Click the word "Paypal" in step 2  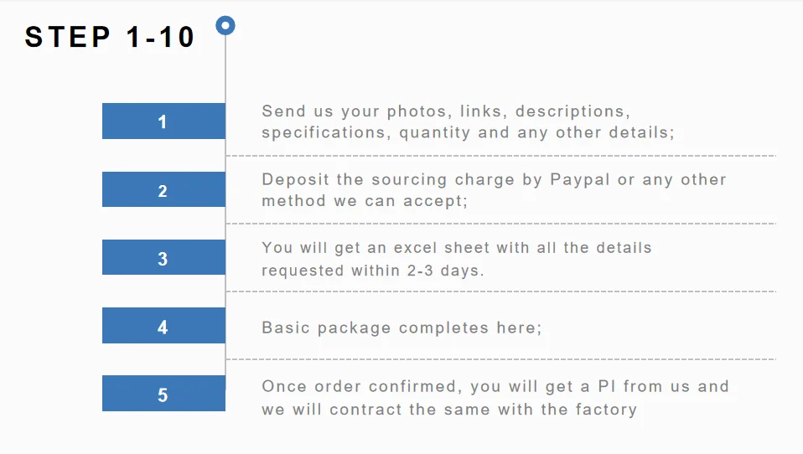[580, 179]
